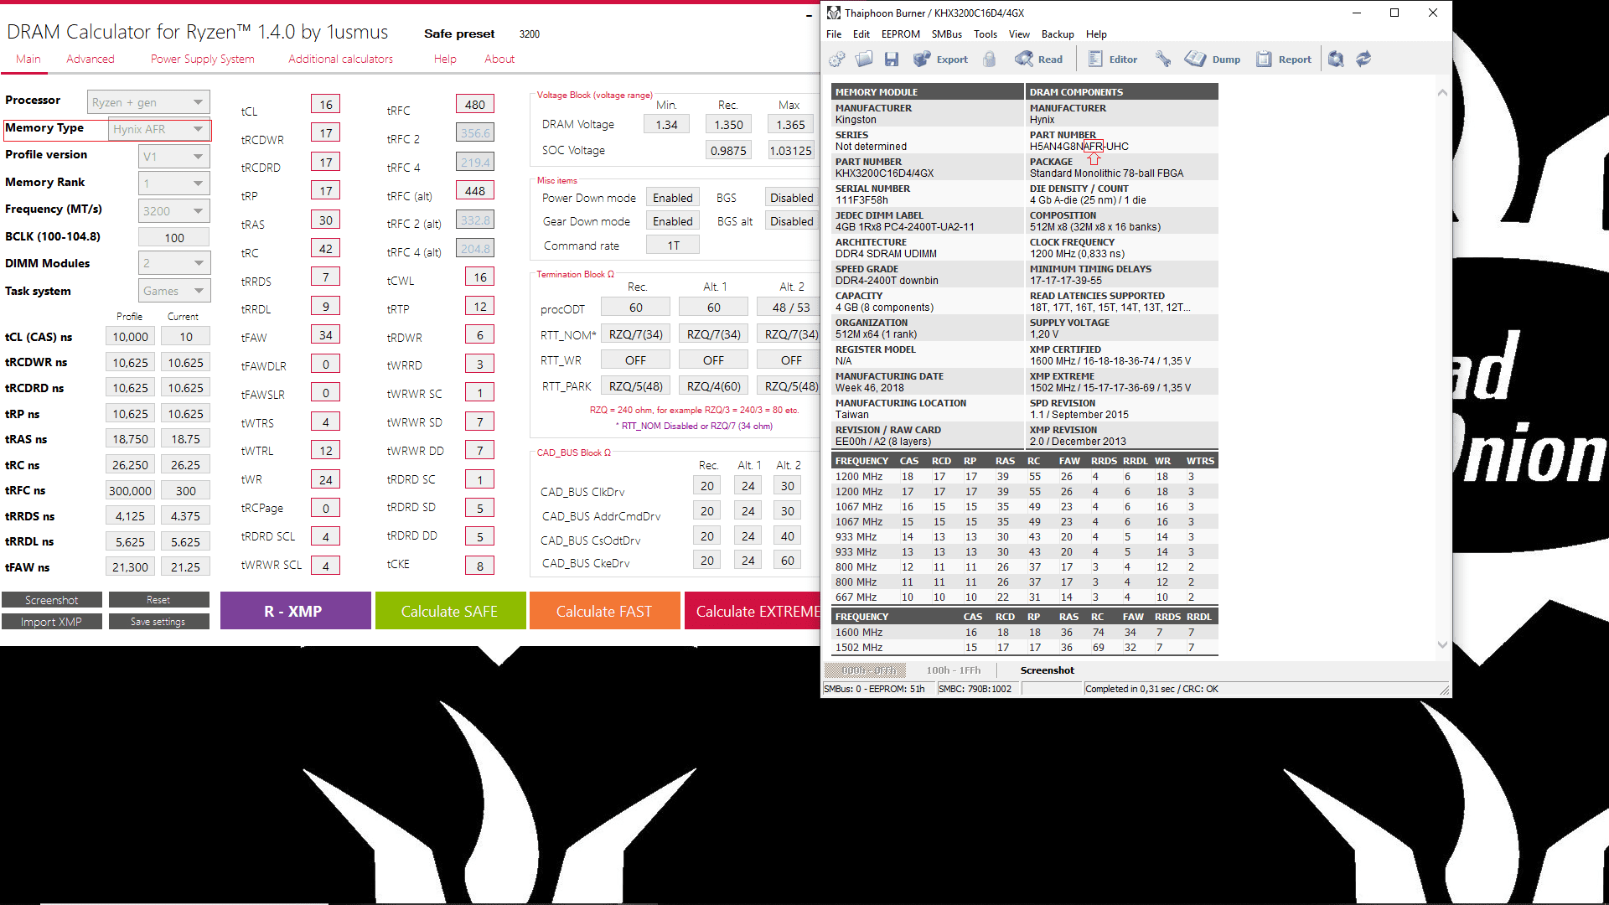
Task: Open the SMBus menu
Action: 946,34
